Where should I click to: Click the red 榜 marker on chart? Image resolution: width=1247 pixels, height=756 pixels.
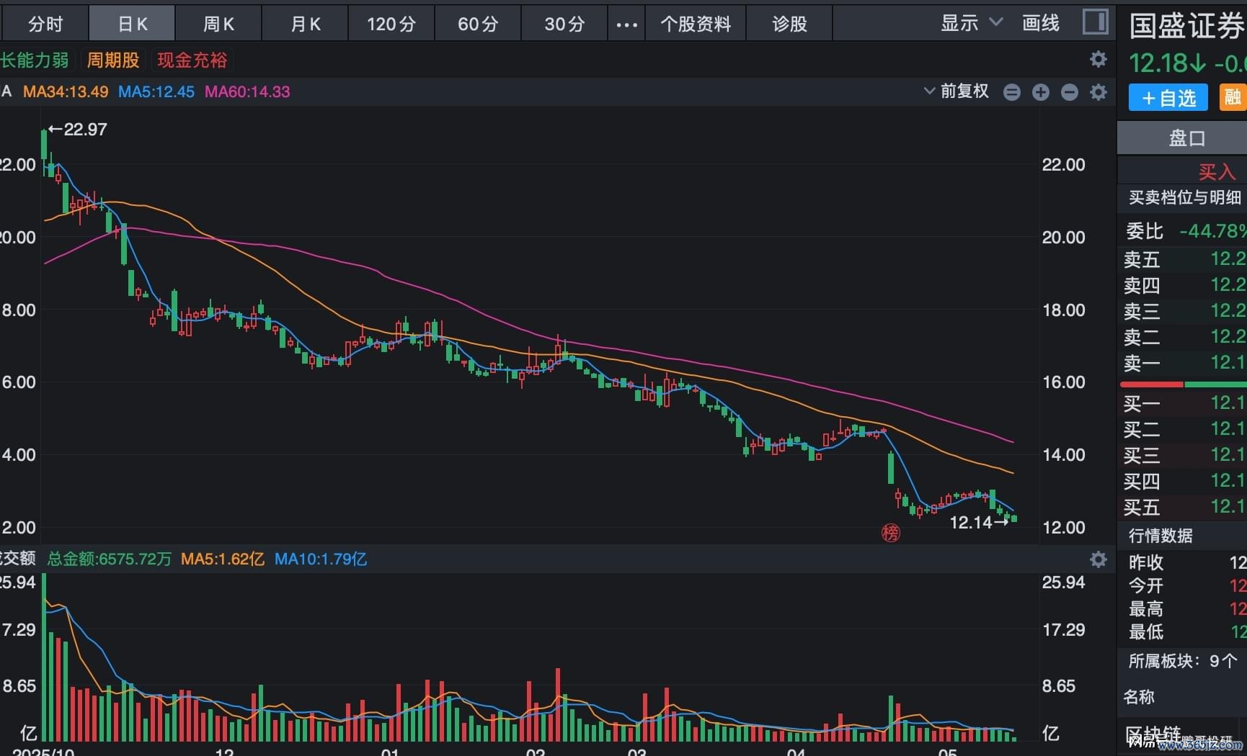coord(891,533)
